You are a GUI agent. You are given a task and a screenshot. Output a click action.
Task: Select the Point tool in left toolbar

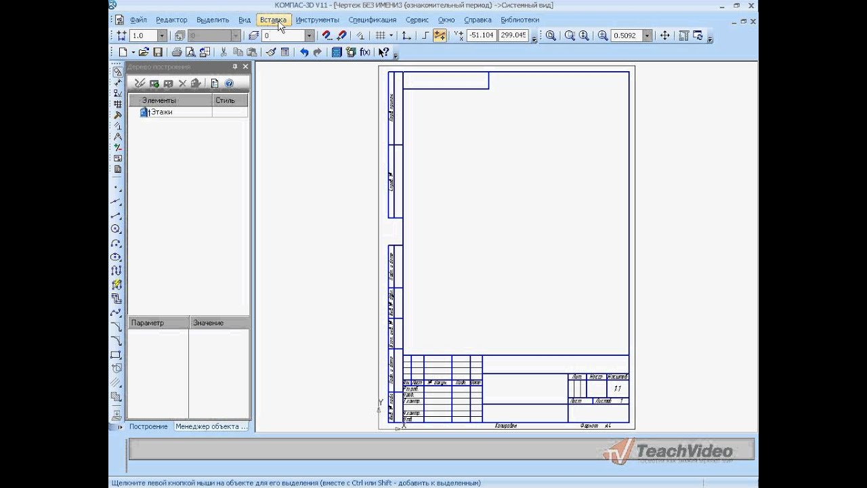point(117,188)
